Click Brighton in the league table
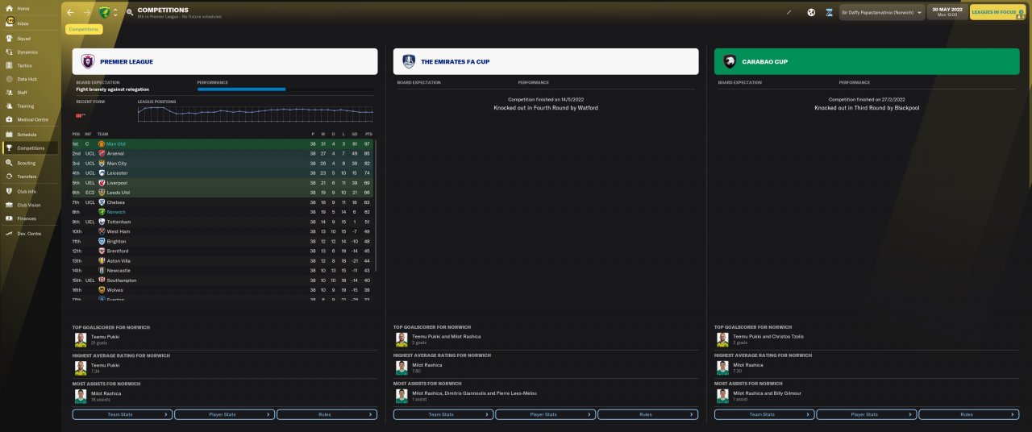Screen dimensions: 1032x432 pyautogui.click(x=116, y=241)
